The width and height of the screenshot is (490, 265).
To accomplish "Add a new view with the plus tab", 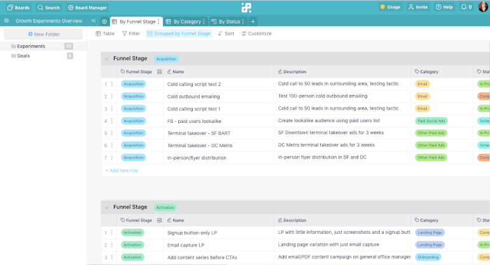I will (x=253, y=22).
